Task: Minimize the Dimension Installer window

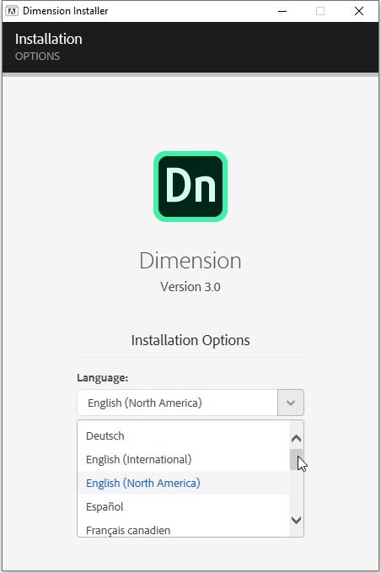Action: pos(282,11)
